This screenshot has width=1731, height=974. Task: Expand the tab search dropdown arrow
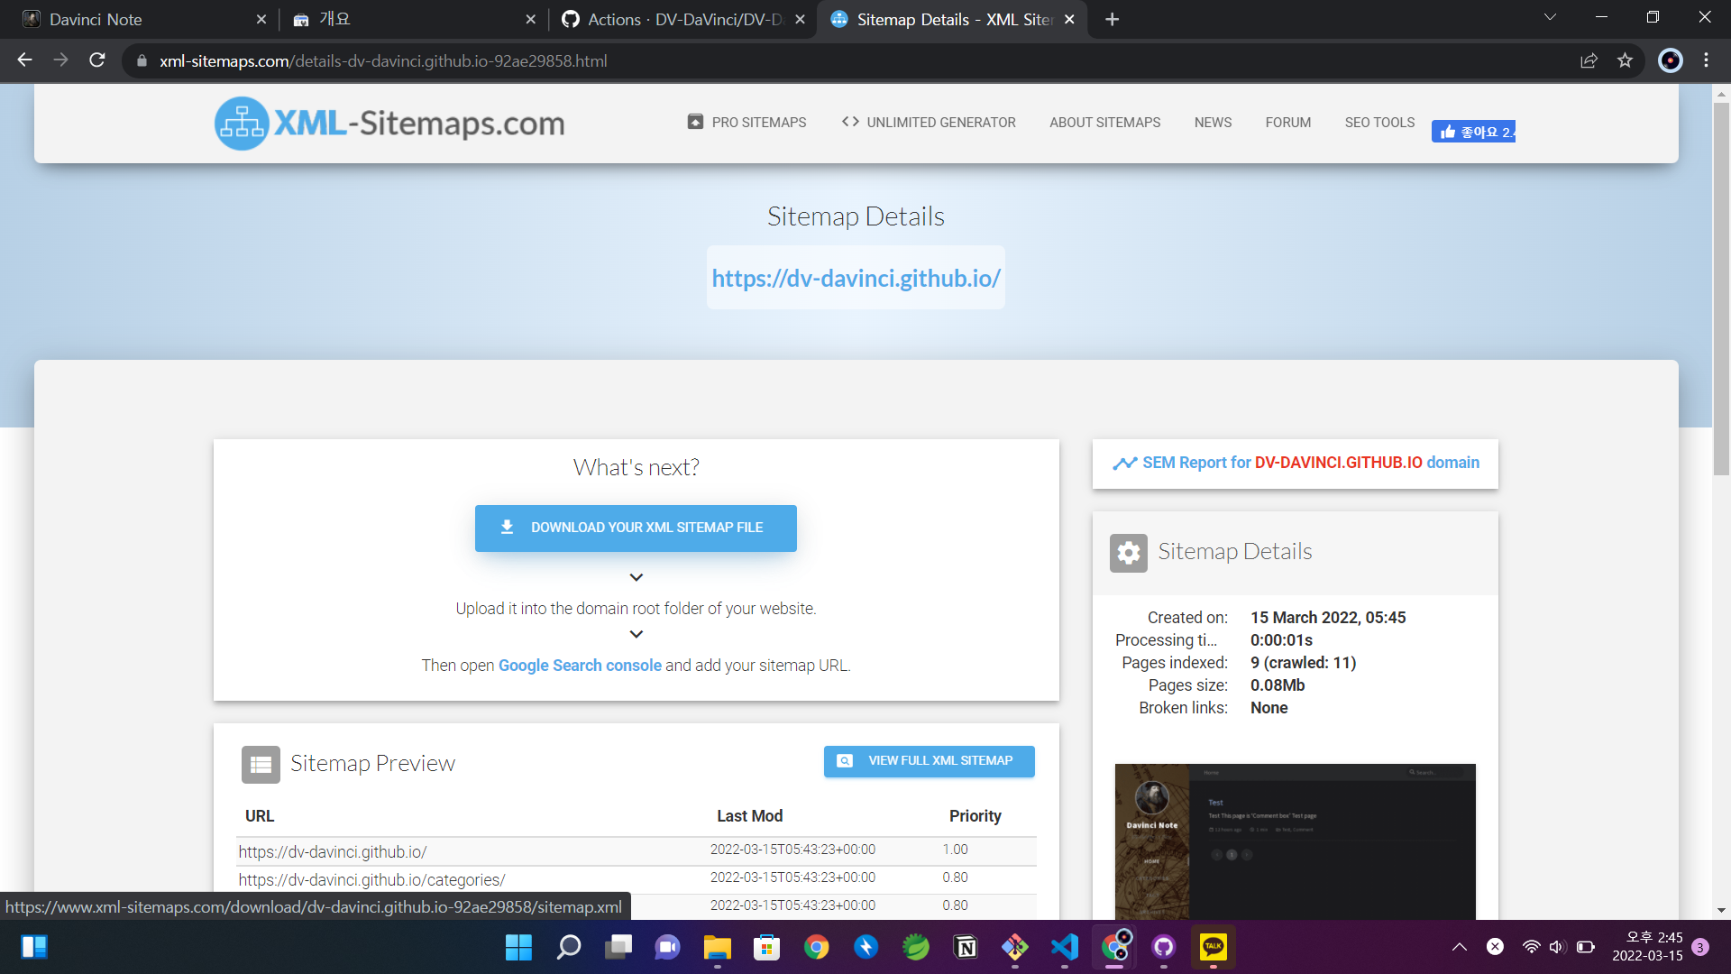1550,17
